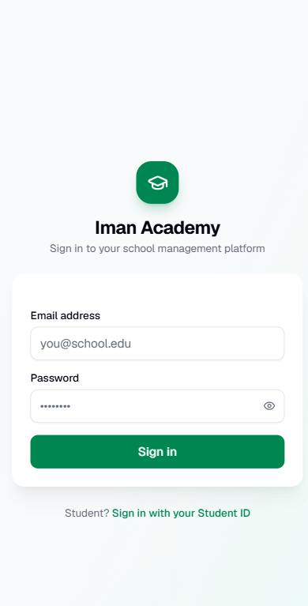Click the Iman Academy heading
The width and height of the screenshot is (308, 606).
pyautogui.click(x=157, y=228)
